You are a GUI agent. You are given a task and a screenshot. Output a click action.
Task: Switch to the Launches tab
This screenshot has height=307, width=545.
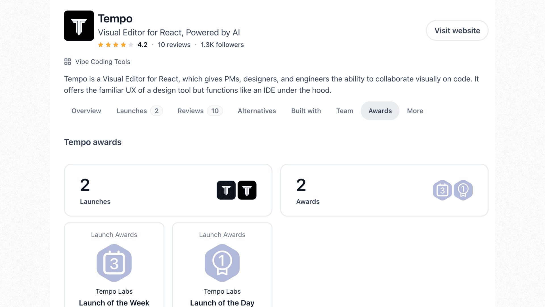(x=139, y=111)
